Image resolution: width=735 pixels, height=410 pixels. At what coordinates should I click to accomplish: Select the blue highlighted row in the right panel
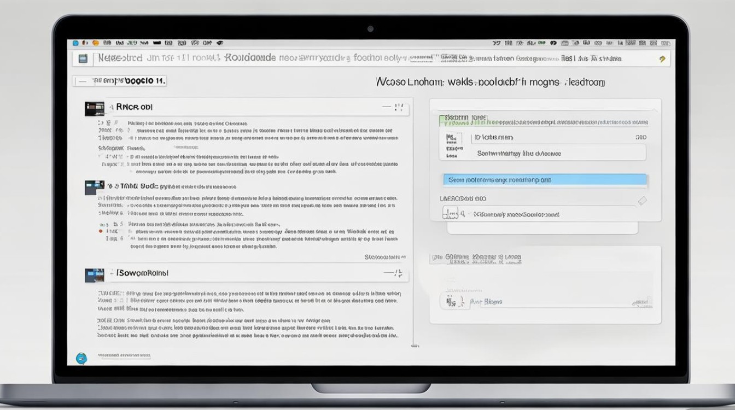click(544, 180)
